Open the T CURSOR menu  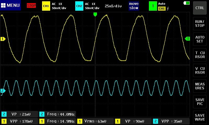pos(200,55)
